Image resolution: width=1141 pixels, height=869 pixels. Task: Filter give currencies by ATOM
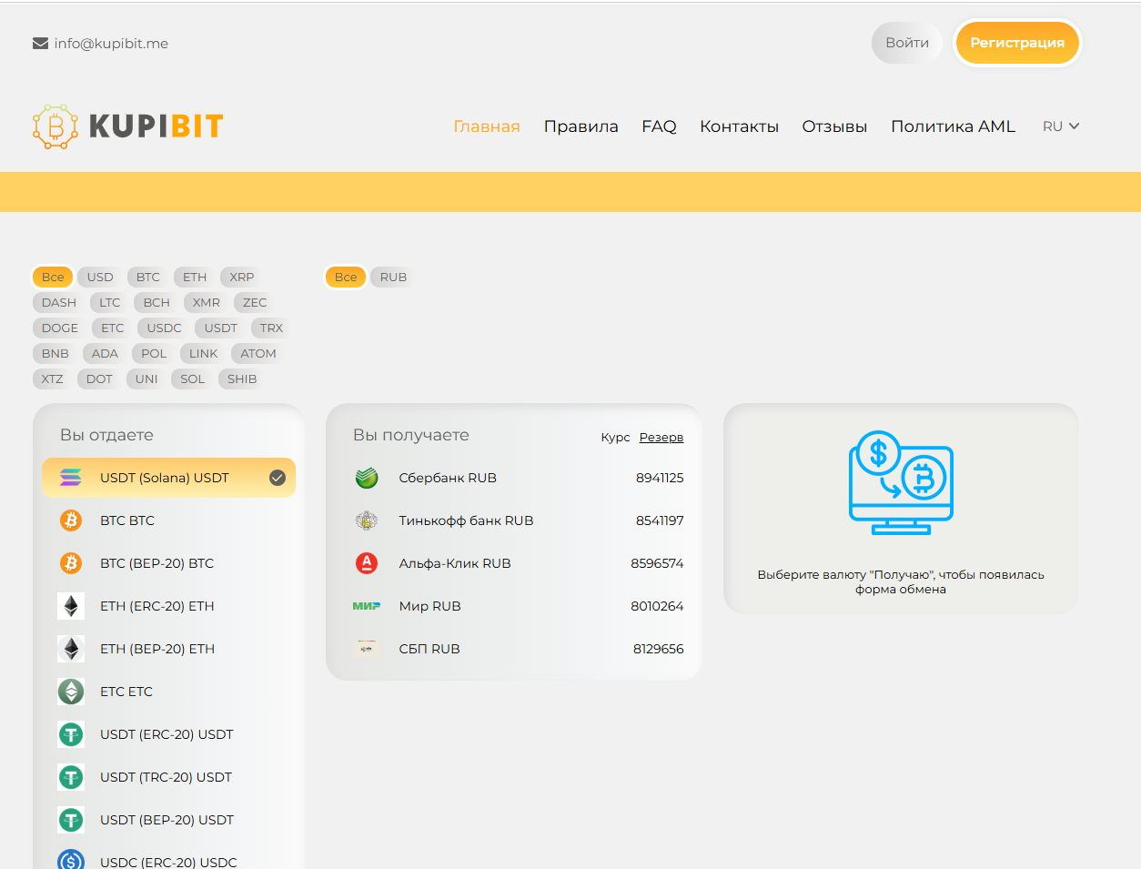coord(258,354)
